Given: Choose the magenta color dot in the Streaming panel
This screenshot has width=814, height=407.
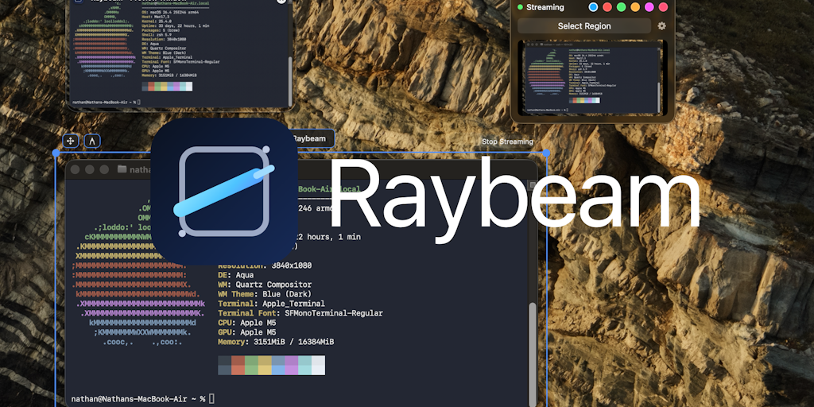Looking at the screenshot, I should [x=649, y=7].
